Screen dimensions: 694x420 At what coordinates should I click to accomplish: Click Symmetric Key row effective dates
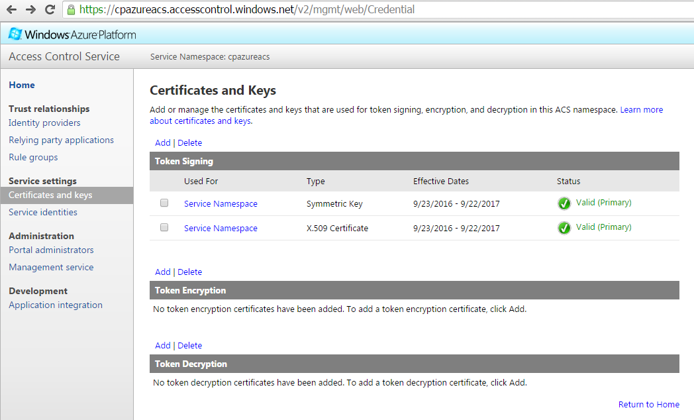(456, 203)
